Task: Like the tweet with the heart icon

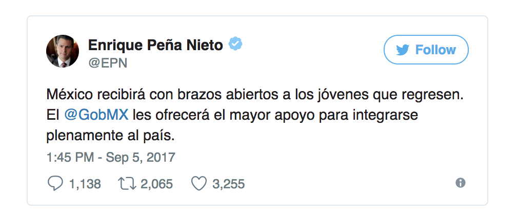Action: [x=198, y=183]
